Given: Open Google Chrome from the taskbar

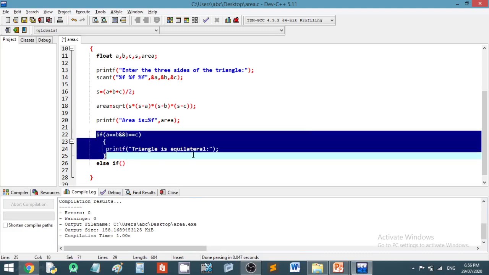Looking at the screenshot, I should pyautogui.click(x=29, y=268).
